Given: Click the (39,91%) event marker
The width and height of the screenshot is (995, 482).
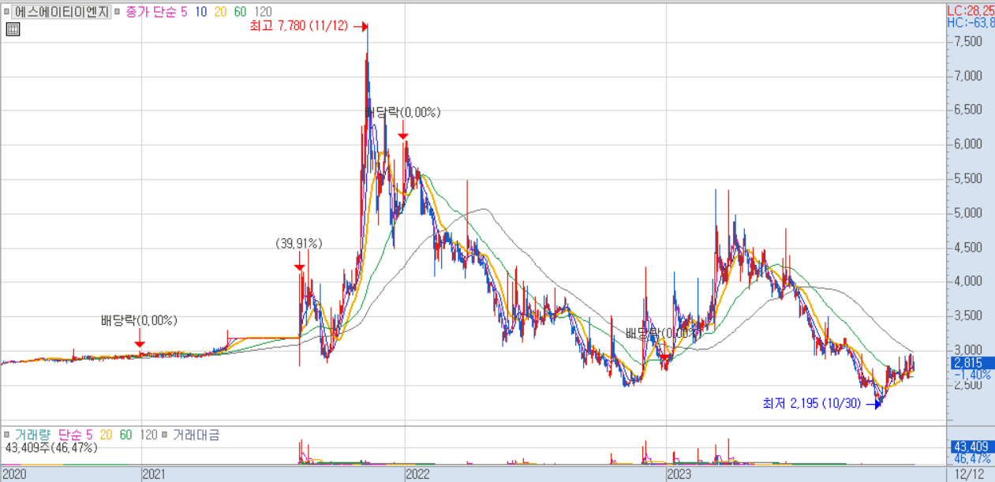Looking at the screenshot, I should pyautogui.click(x=299, y=244).
